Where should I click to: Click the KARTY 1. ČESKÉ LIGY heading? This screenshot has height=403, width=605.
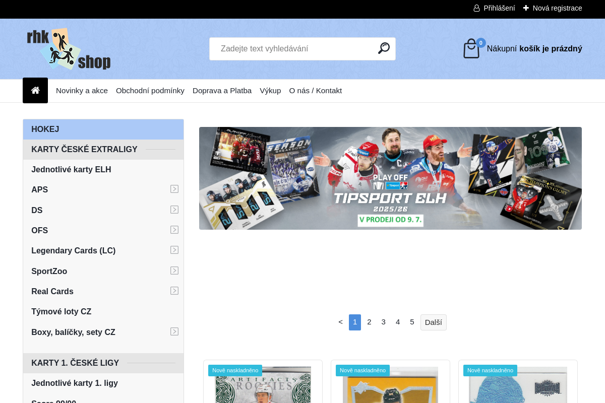coord(75,363)
